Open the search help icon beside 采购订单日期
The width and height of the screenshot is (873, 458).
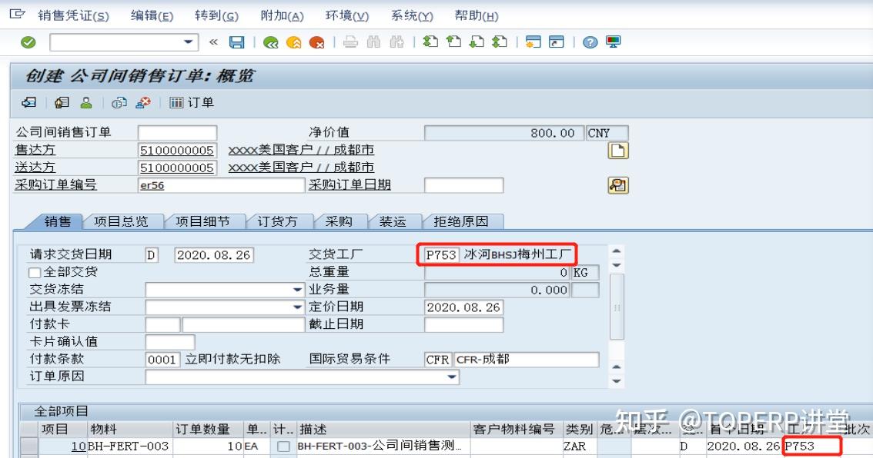(x=617, y=185)
